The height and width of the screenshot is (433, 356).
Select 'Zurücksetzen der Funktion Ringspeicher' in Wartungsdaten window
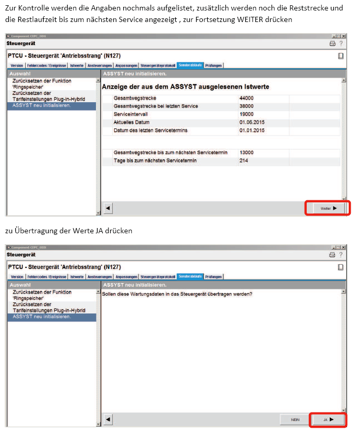[52, 295]
